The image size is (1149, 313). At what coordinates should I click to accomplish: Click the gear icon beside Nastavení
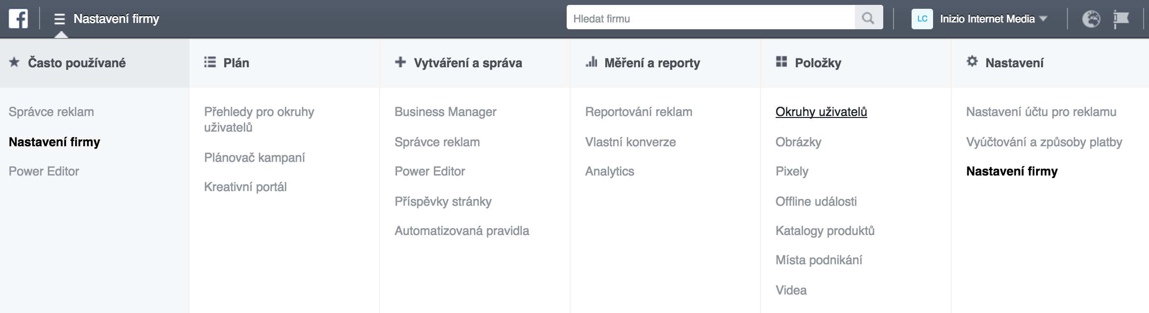(972, 61)
